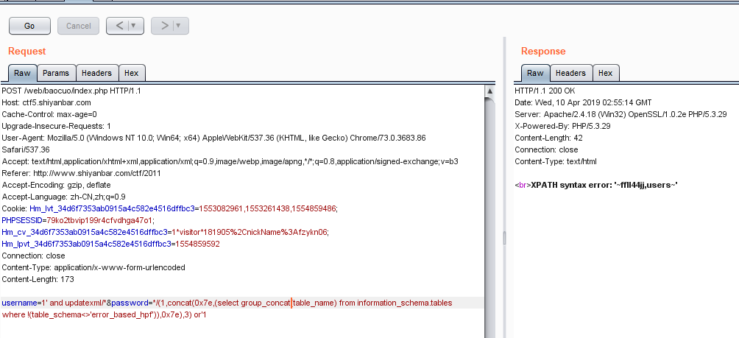Image resolution: width=739 pixels, height=338 pixels.
Task: Click the Referer shiyanbar.com/ctf/2011 line
Action: [81, 173]
